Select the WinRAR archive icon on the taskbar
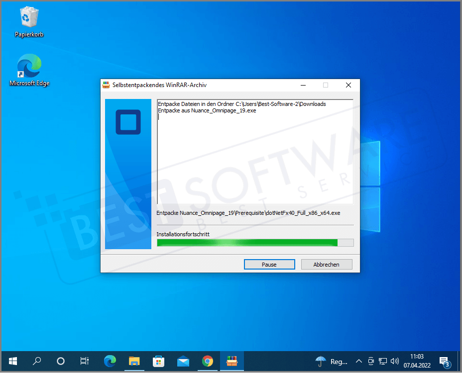 [x=232, y=362]
